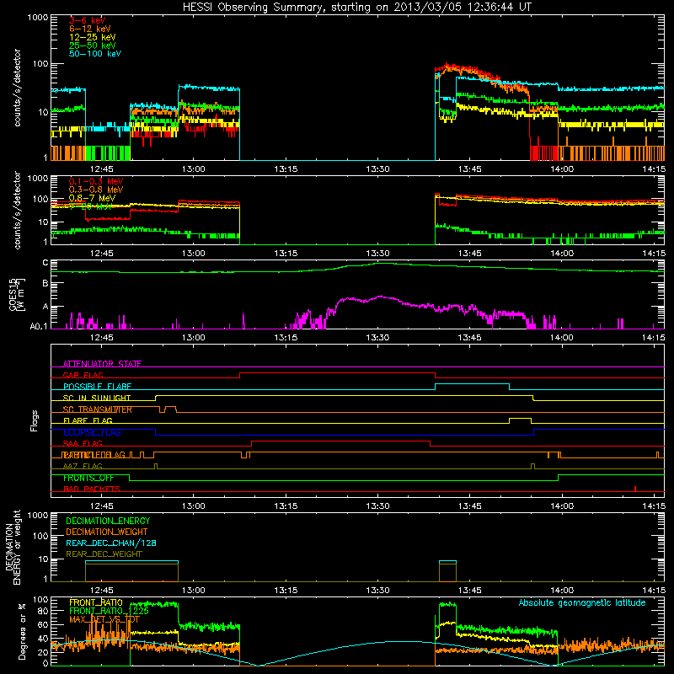Select the ECLIPSE_FLAG label
674x674 pixels.
(93, 432)
